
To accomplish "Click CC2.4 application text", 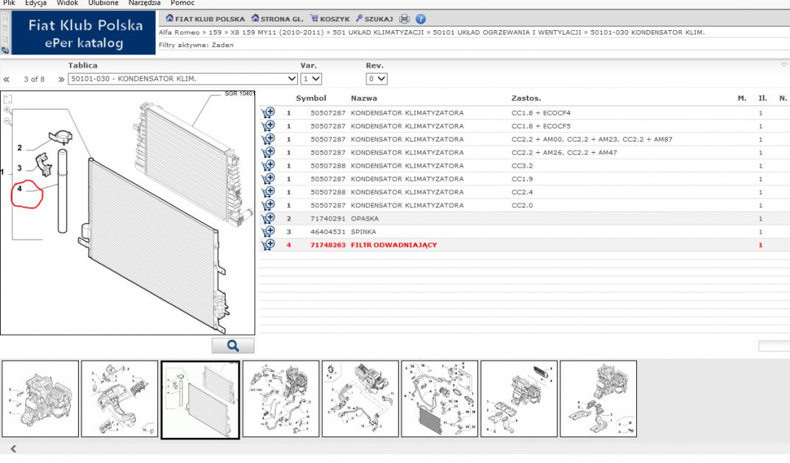I will point(522,193).
